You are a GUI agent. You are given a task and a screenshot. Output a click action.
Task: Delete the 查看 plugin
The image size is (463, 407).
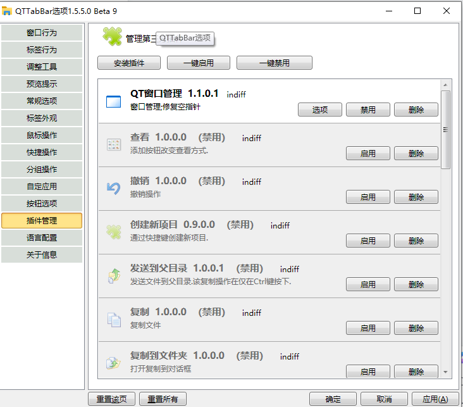tap(416, 153)
